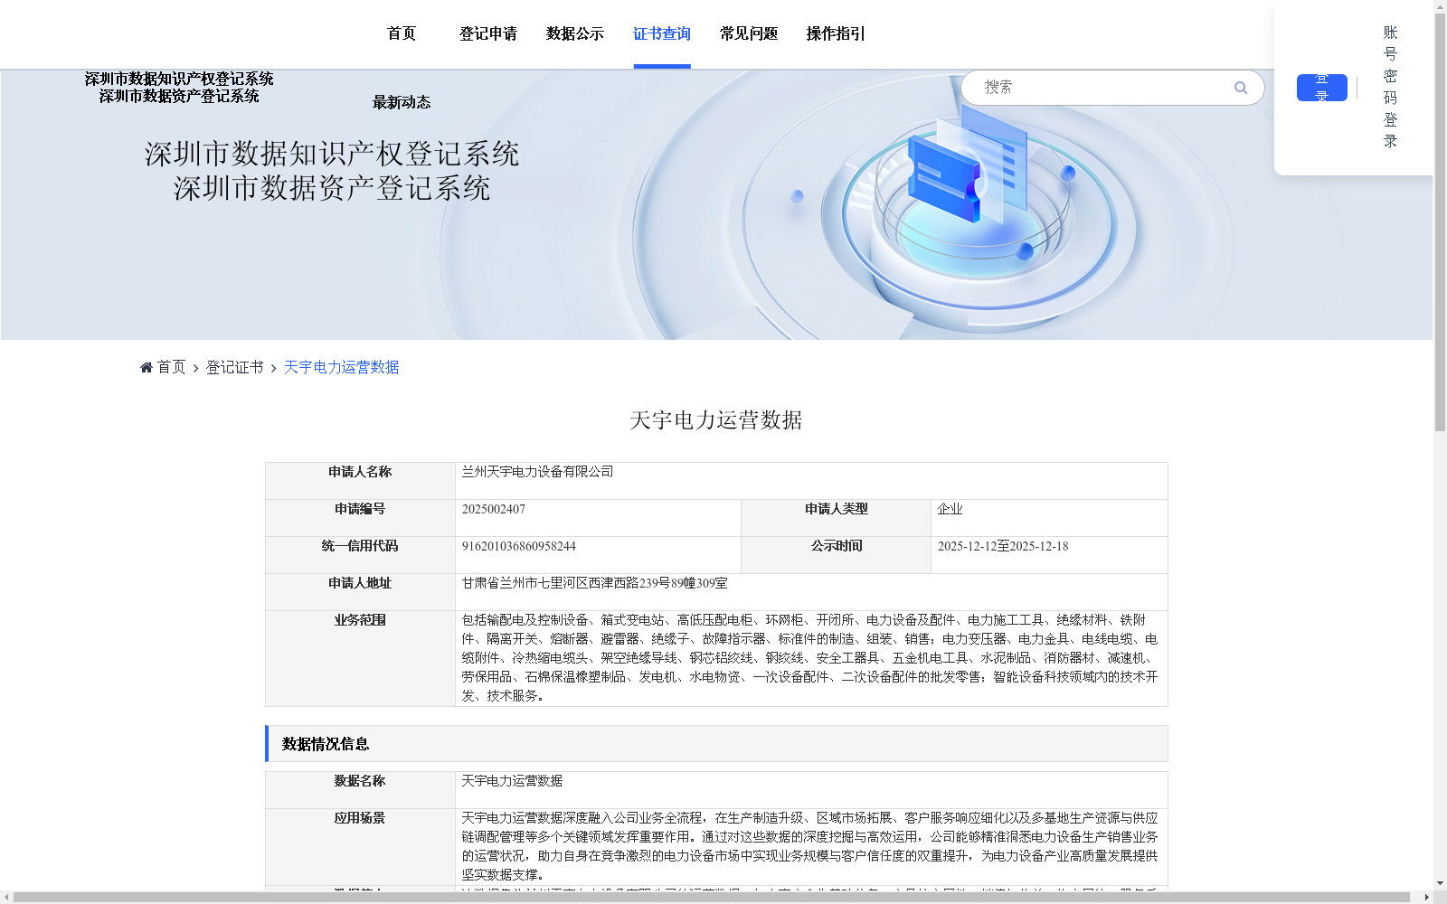Open the 登记申请 menu item
The height and width of the screenshot is (904, 1447).
[x=488, y=33]
